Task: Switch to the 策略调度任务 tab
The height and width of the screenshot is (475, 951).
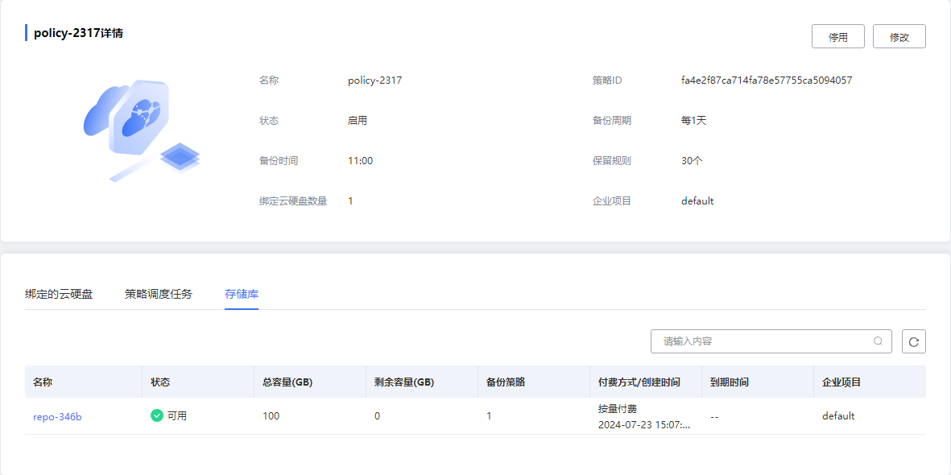Action: pyautogui.click(x=158, y=294)
